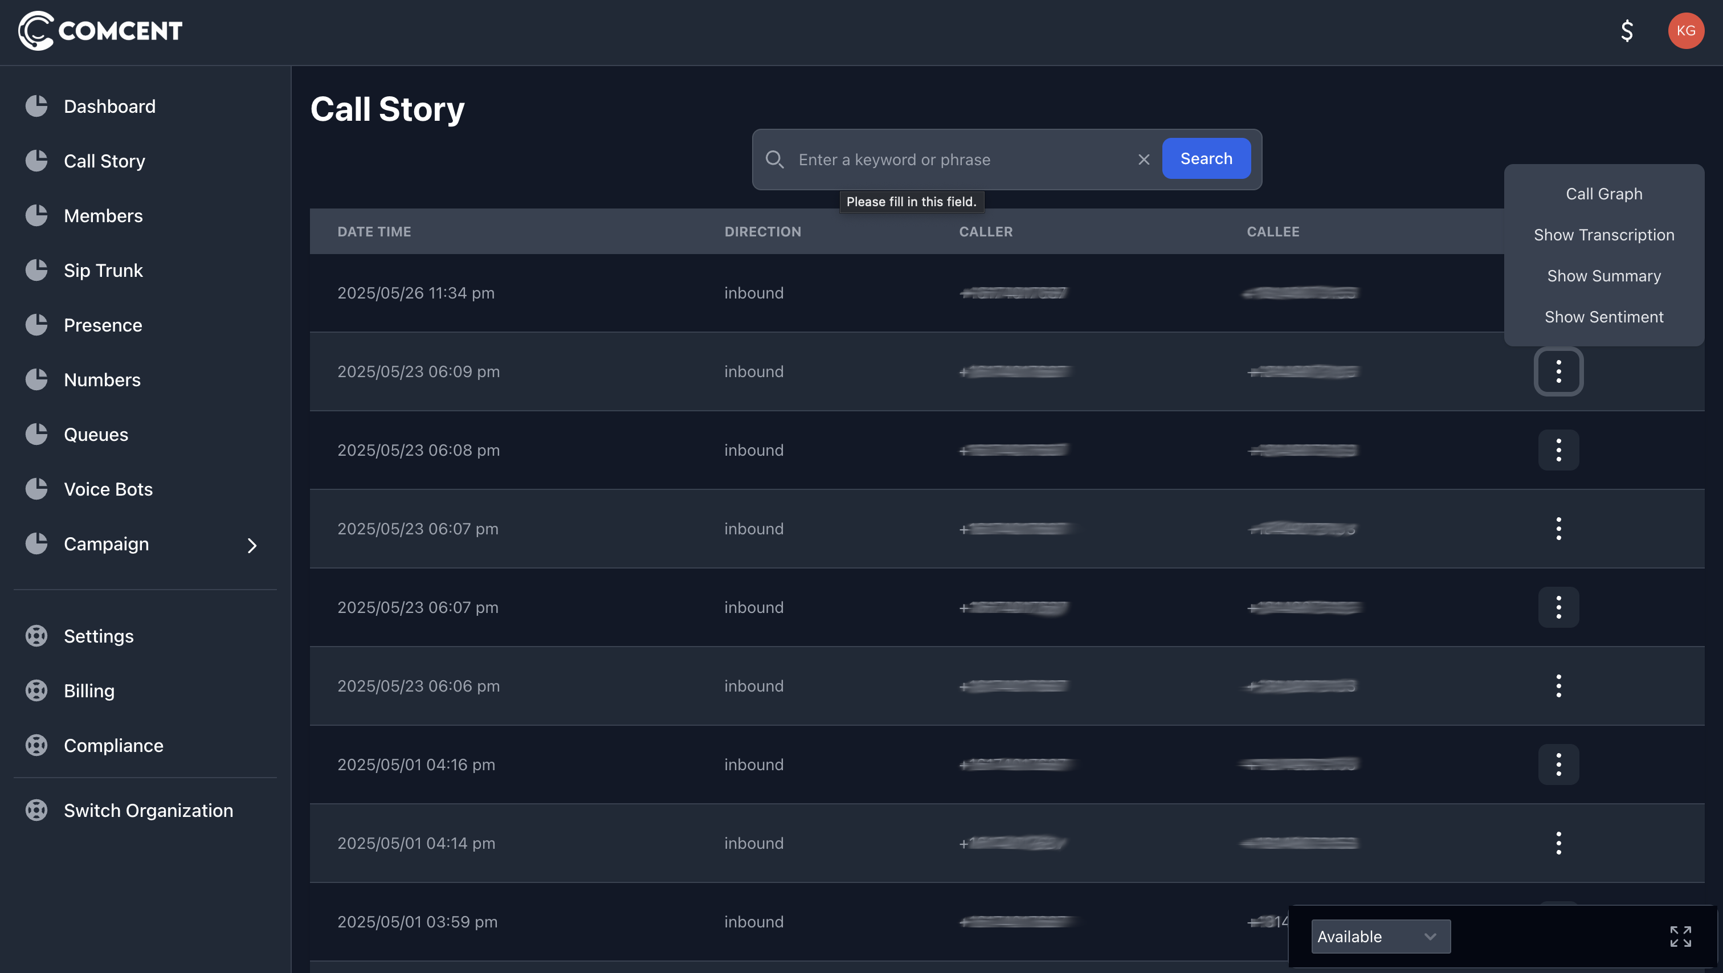The width and height of the screenshot is (1723, 973).
Task: Open Settings label in sidebar
Action: pos(99,636)
